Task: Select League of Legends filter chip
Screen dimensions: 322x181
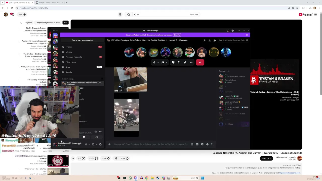Action: coord(48,23)
